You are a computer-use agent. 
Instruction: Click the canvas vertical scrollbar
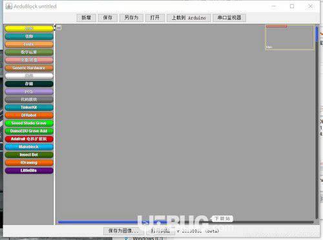317,122
